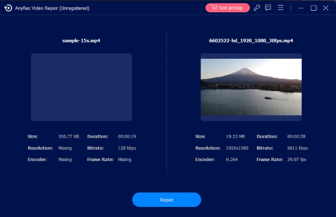Image resolution: width=336 pixels, height=217 pixels.
Task: Close the AnyRec Video Repair window
Action: tap(326, 8)
